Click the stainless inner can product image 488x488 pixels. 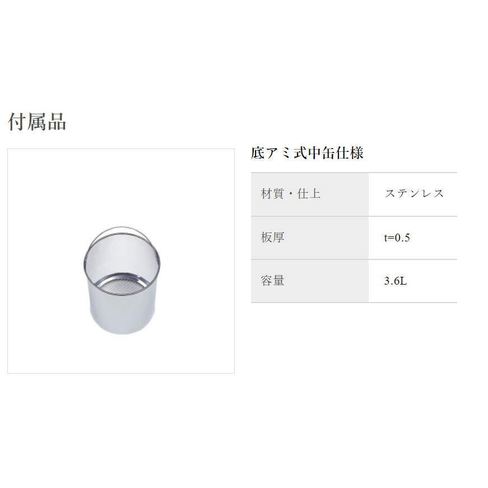point(122,280)
